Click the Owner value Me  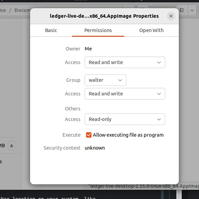tap(88, 49)
